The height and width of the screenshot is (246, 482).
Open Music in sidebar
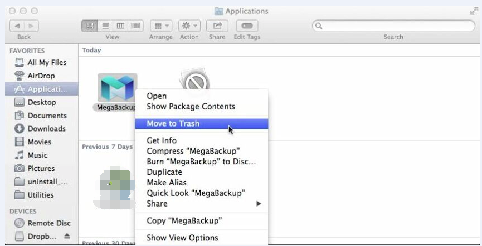point(41,155)
